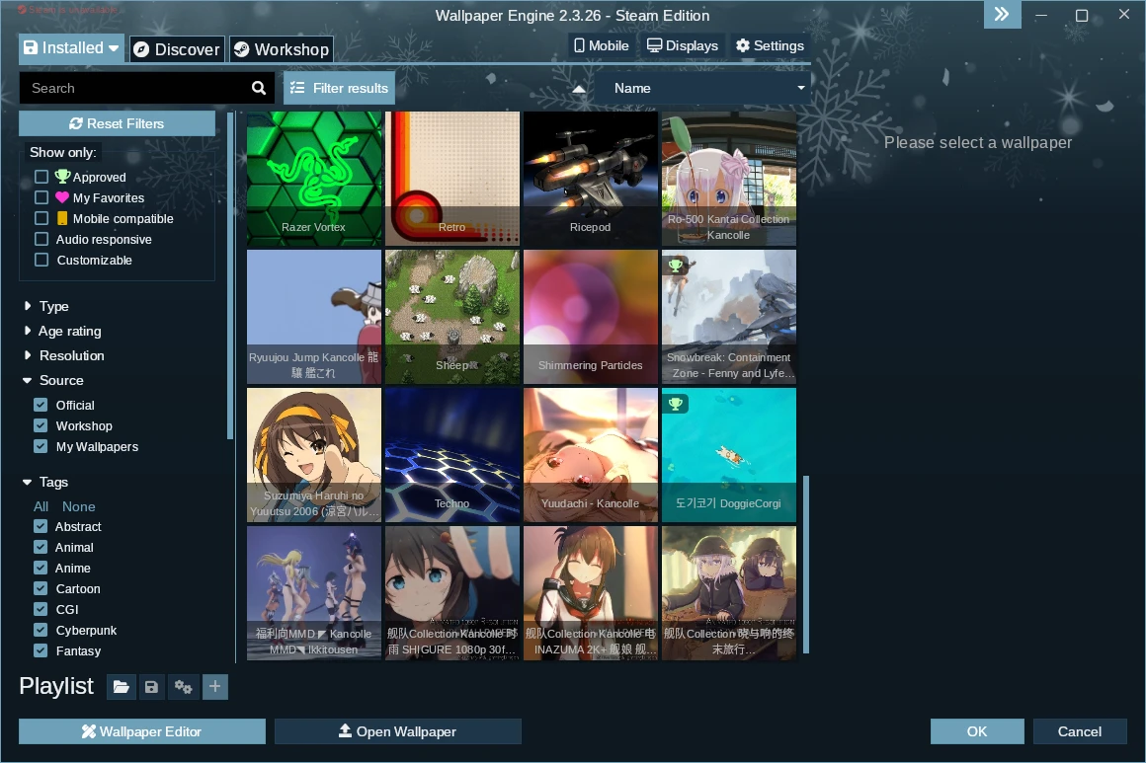This screenshot has height=763, width=1146.
Task: Open the Settings menu
Action: pos(770,46)
